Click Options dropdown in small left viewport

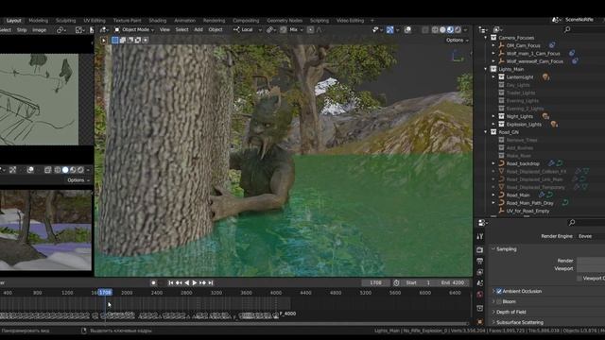pos(78,180)
